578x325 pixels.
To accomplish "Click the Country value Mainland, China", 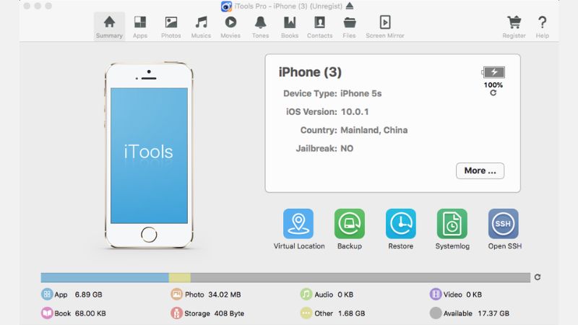I will click(x=374, y=130).
